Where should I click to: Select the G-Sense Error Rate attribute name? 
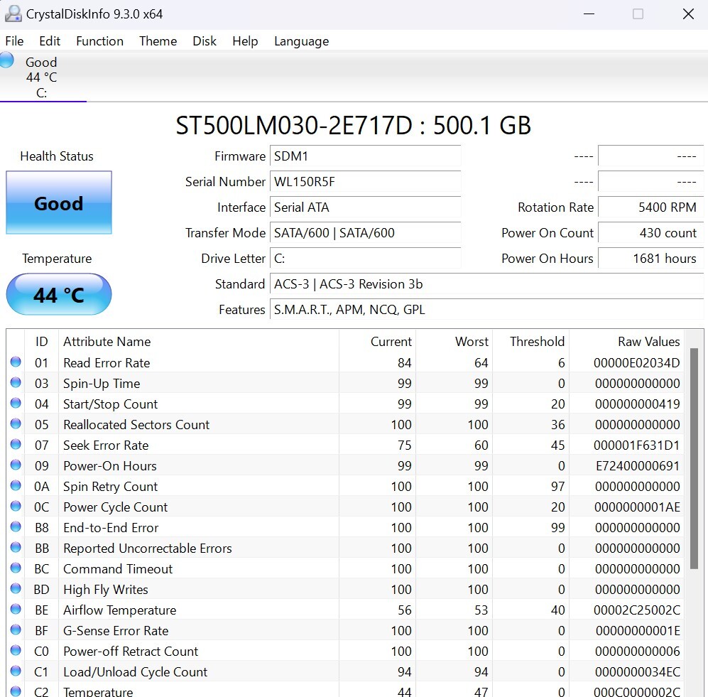coord(116,631)
